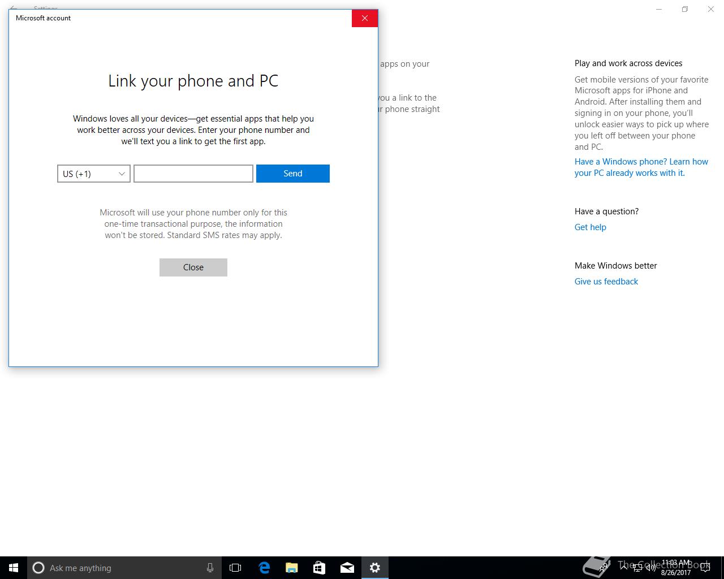
Task: Open File Explorer from the taskbar
Action: click(x=291, y=568)
